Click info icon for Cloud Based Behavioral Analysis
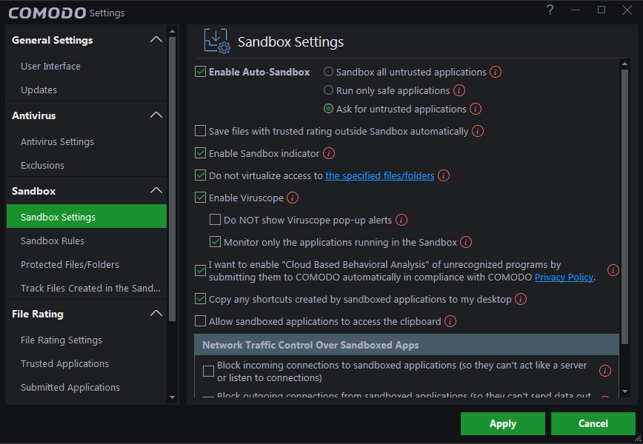Image resolution: width=643 pixels, height=444 pixels. (613, 270)
